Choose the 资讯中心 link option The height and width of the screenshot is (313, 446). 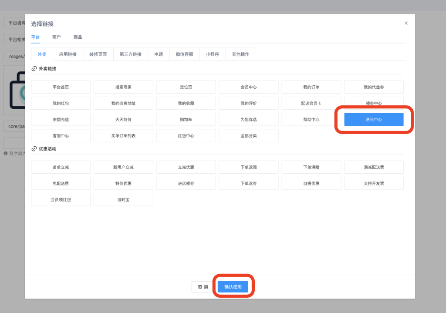tap(374, 119)
